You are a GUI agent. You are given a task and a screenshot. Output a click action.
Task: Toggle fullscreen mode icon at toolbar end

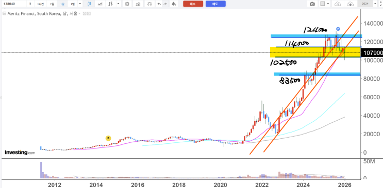[380, 4]
